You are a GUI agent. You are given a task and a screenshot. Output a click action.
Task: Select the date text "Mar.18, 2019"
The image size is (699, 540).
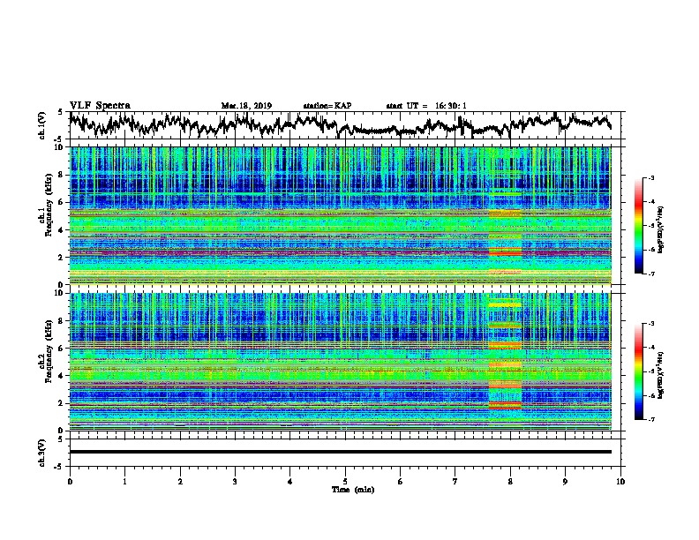point(246,106)
